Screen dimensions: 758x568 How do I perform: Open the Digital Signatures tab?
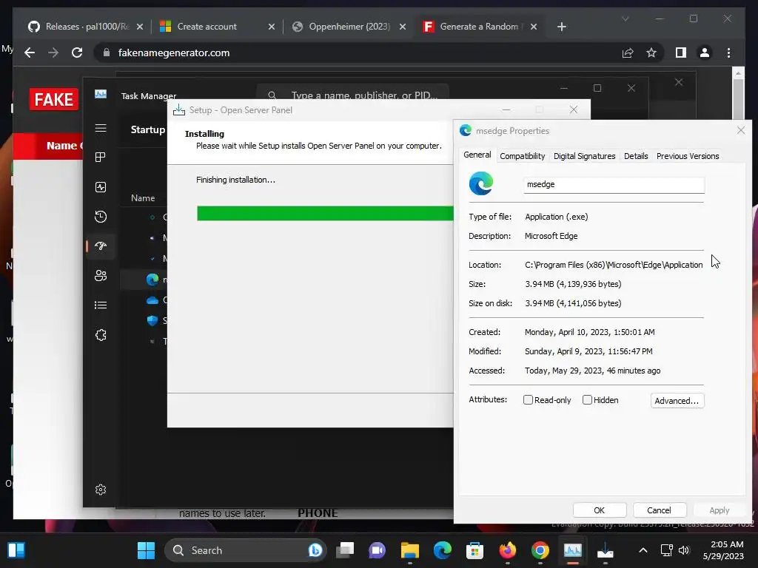[585, 156]
